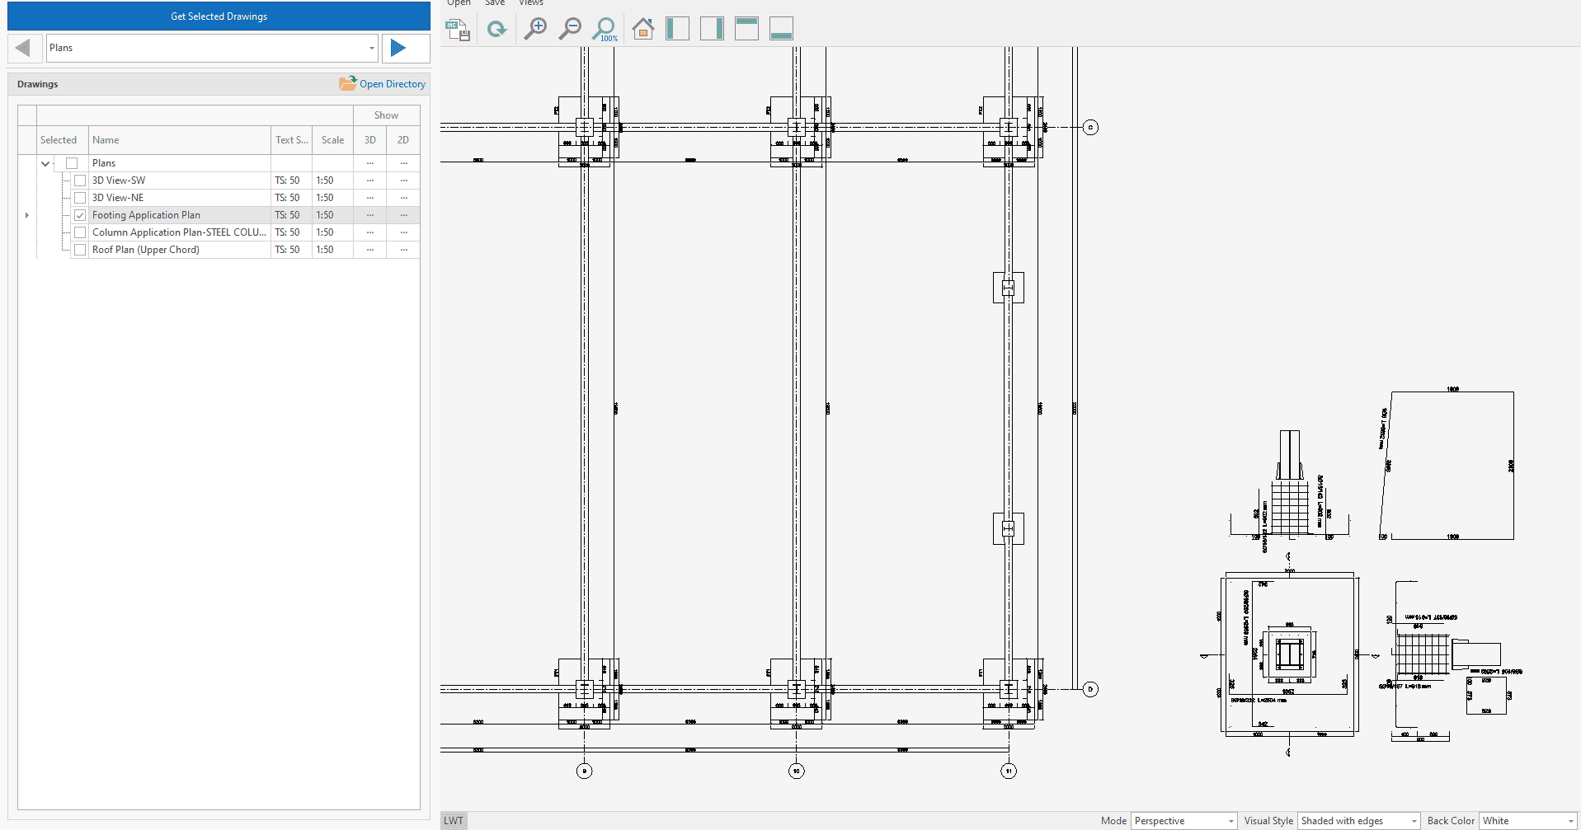
Task: Open the Visual Style dropdown
Action: [x=1358, y=821]
